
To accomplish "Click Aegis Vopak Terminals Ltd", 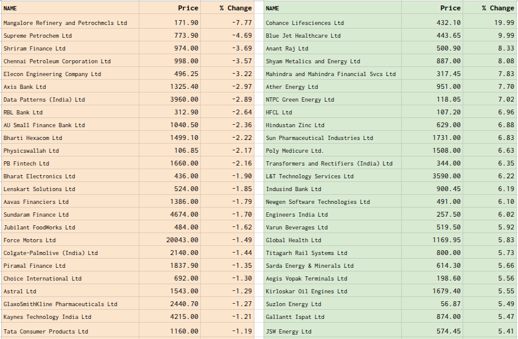I will pos(306,279).
